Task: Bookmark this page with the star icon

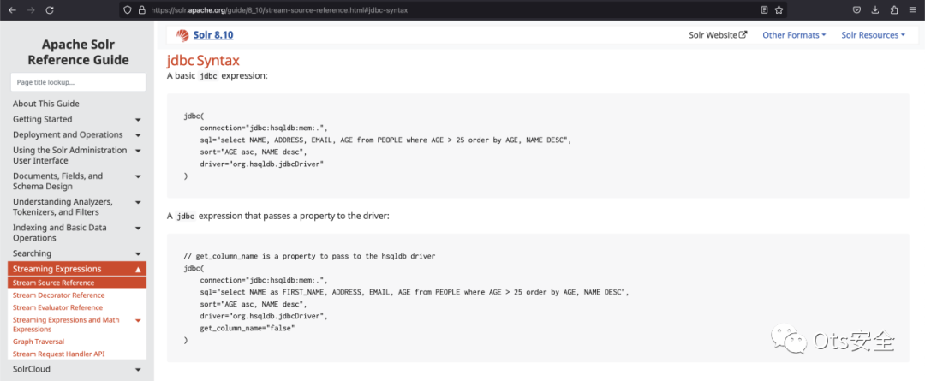Action: point(779,10)
